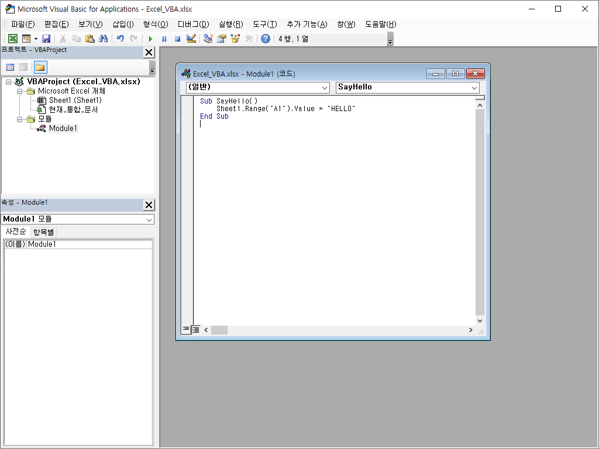Open the 삽입(I) menu

[123, 25]
